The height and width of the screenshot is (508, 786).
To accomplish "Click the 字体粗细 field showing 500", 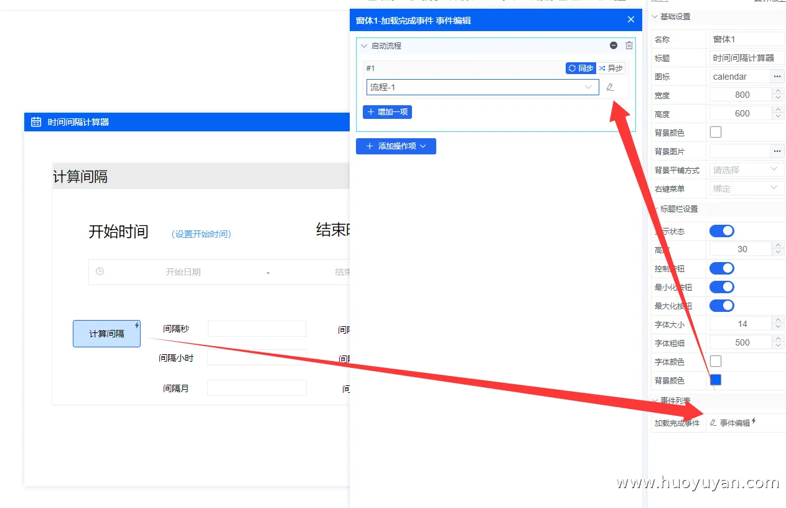I will coord(741,342).
